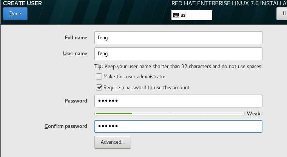Open the Advanced... user settings
Image resolution: width=287 pixels, height=157 pixels.
point(113,142)
